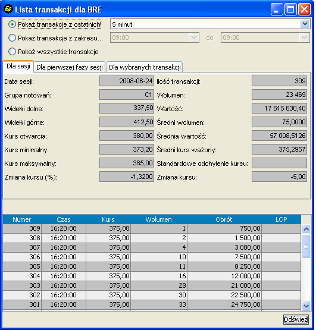Click the scrollbar up arrow of transaction list

306,229
